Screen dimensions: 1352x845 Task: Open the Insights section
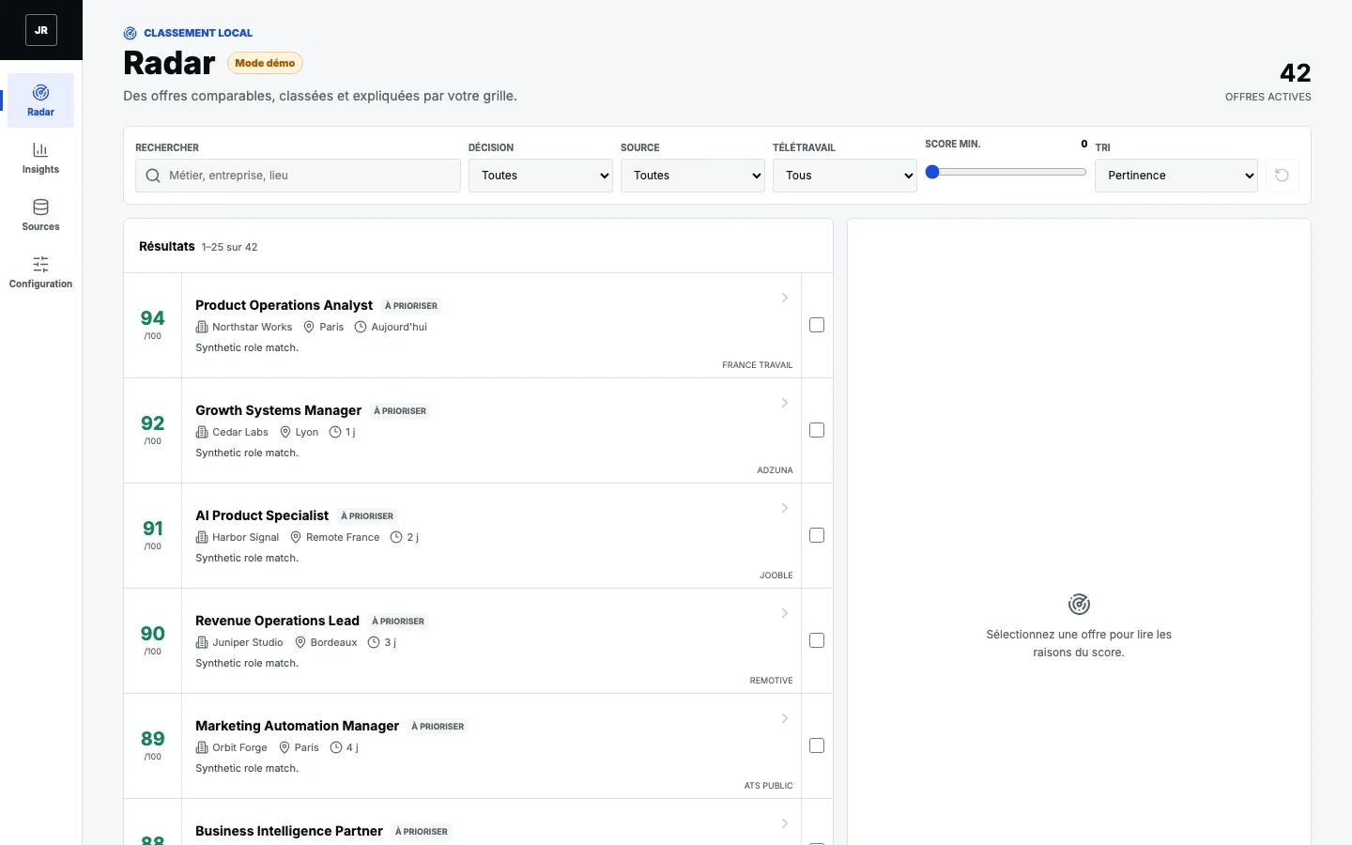pos(40,158)
